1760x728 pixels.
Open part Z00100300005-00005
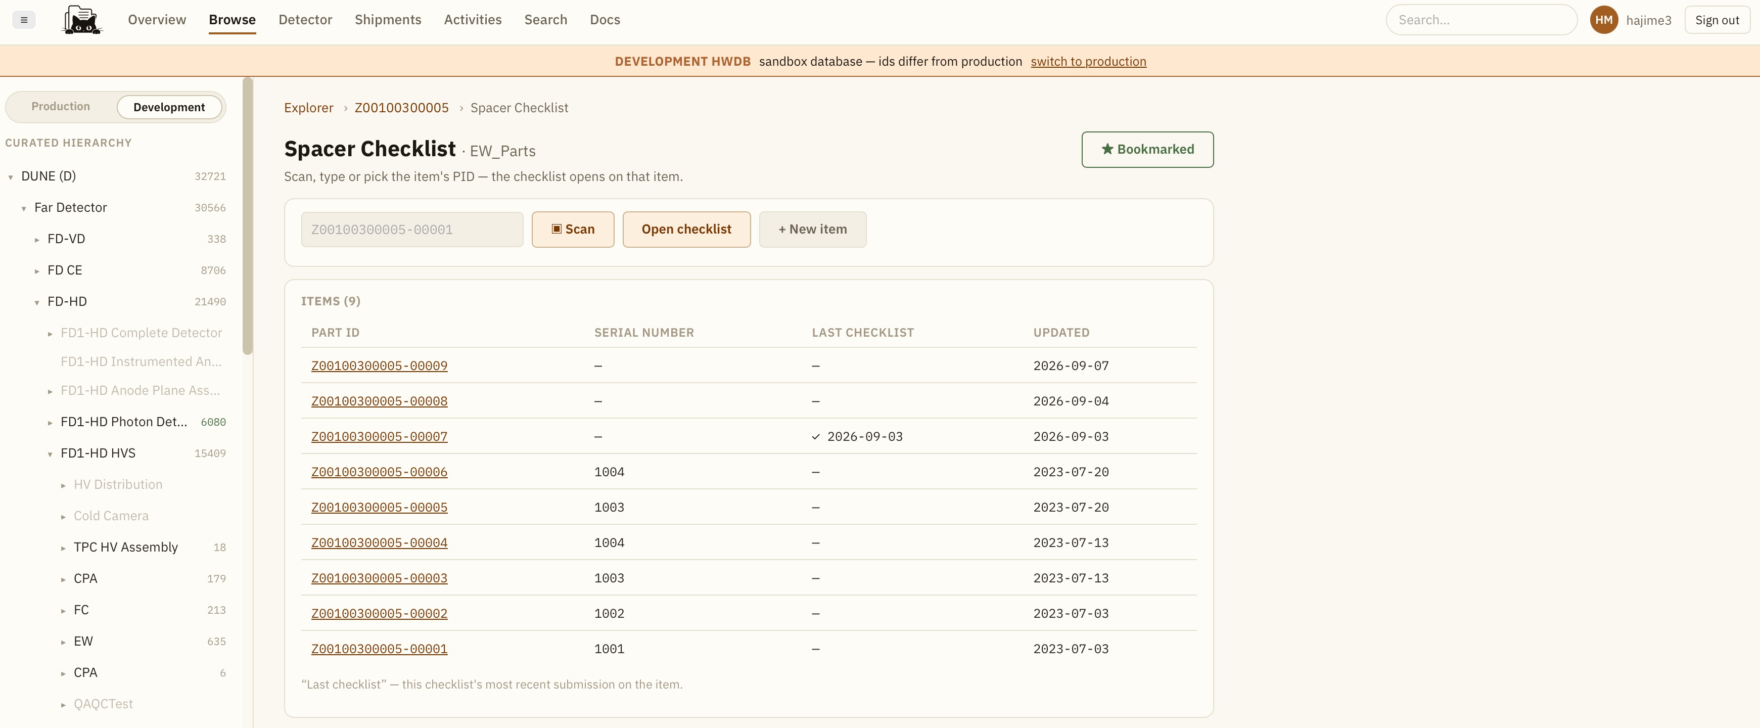pyautogui.click(x=379, y=507)
